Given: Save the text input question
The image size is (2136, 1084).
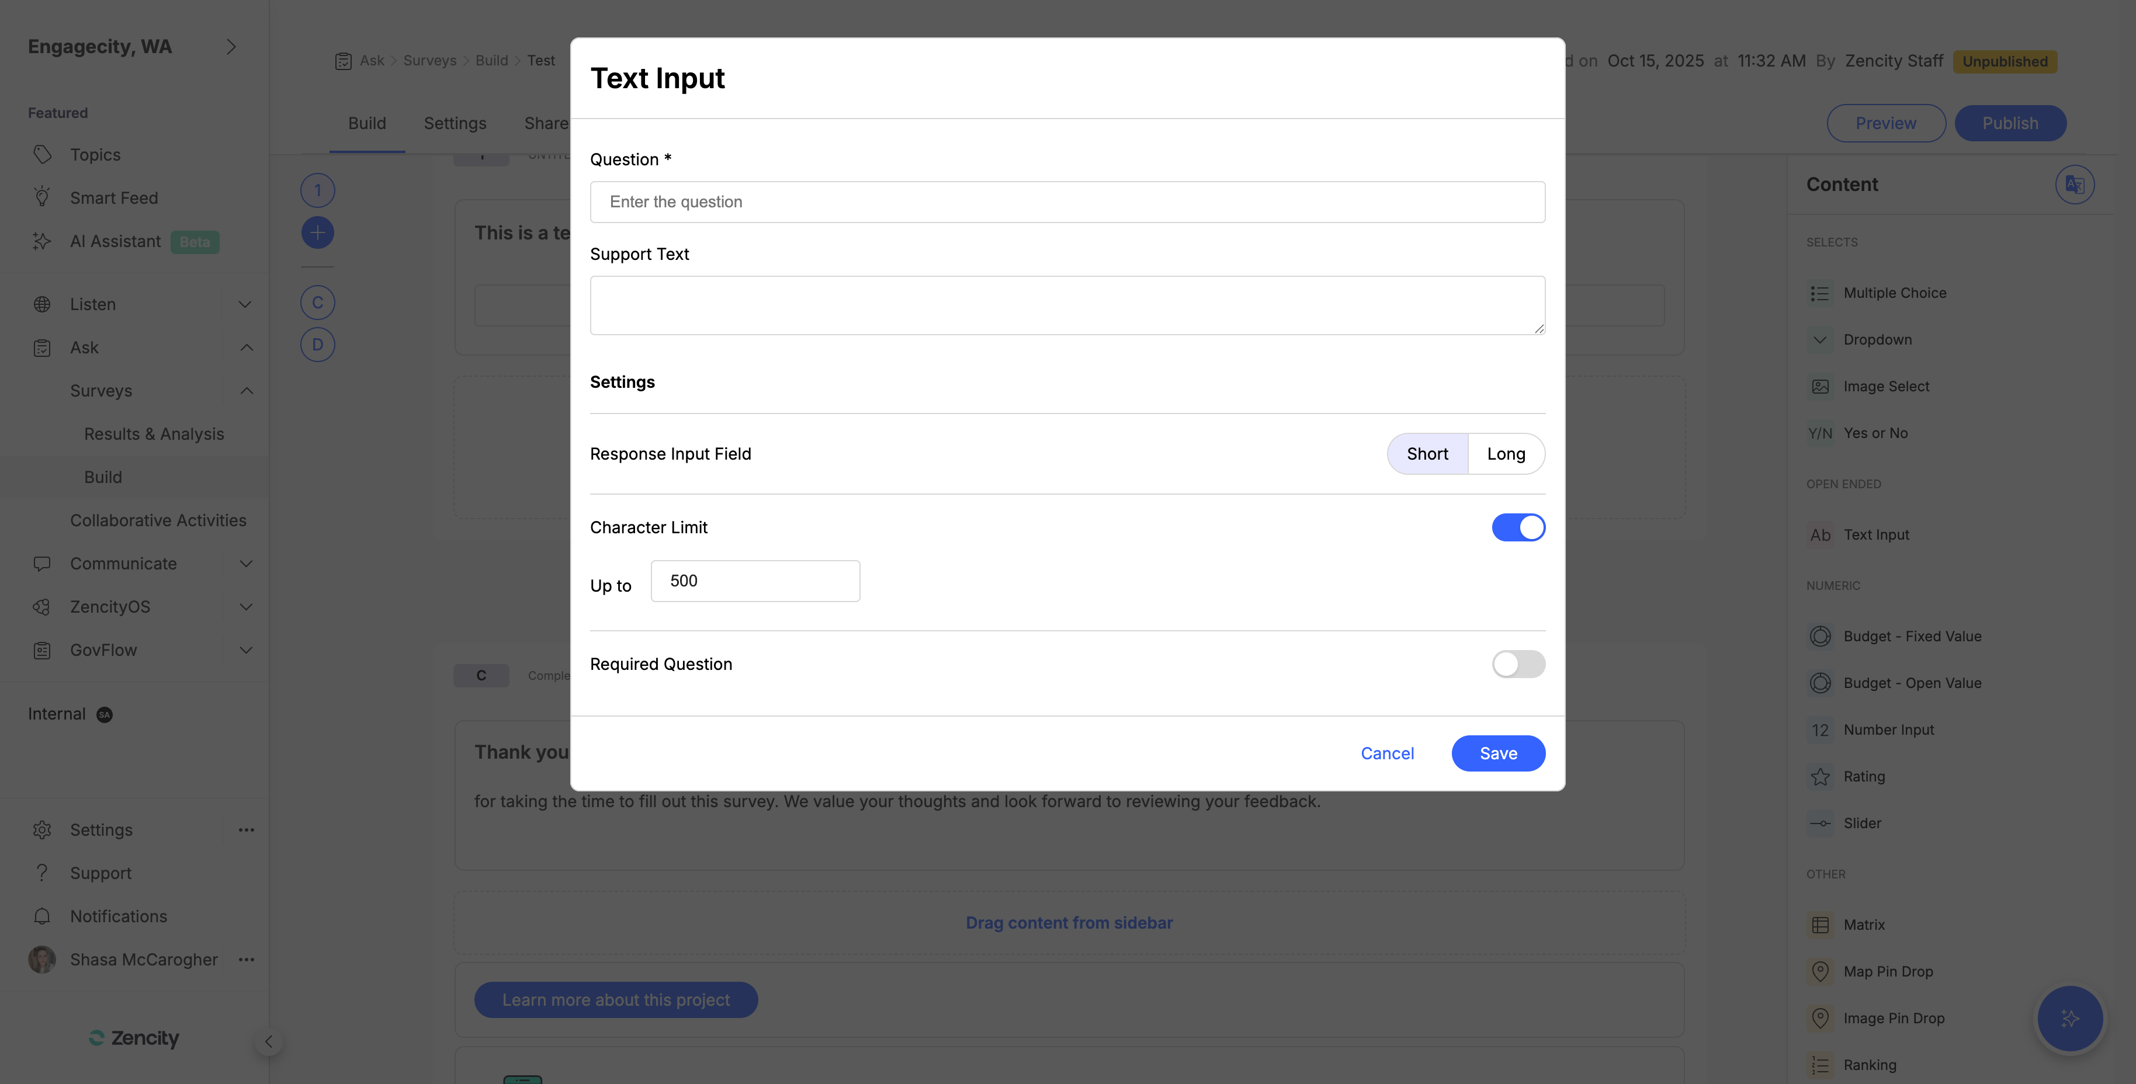Looking at the screenshot, I should point(1497,753).
